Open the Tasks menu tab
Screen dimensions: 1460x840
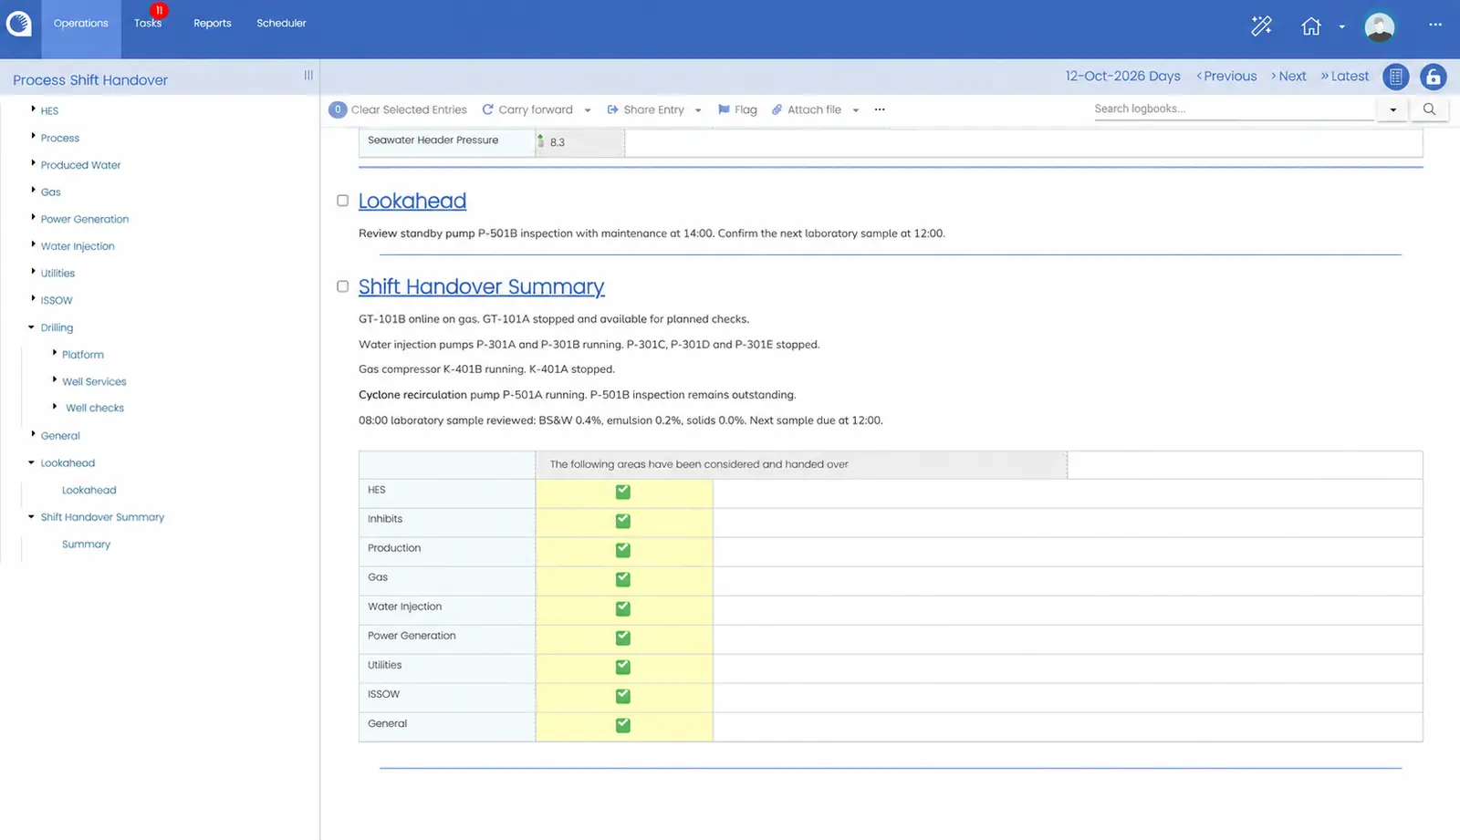(147, 24)
